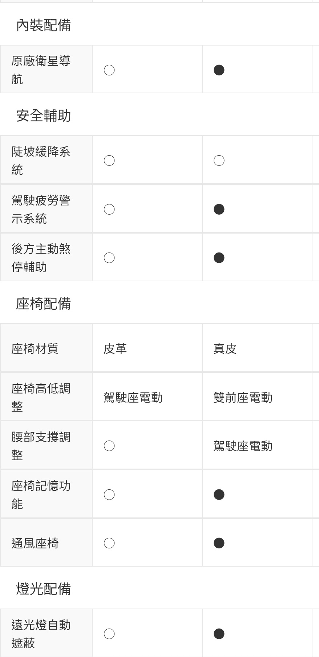Click the filled dot for 原廠衛星導航
Image resolution: width=319 pixels, height=657 pixels.
click(219, 70)
